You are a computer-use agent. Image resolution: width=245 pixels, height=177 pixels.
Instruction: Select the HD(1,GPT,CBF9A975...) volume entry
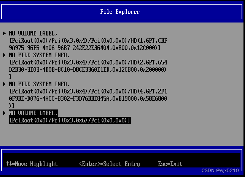click(88, 40)
